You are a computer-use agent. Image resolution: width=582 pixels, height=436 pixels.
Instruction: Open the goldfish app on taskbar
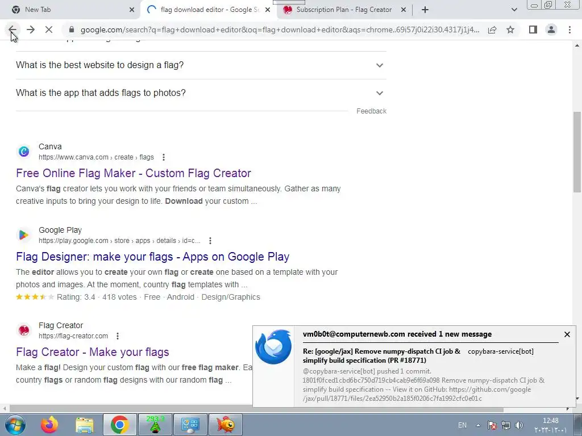(x=226, y=425)
